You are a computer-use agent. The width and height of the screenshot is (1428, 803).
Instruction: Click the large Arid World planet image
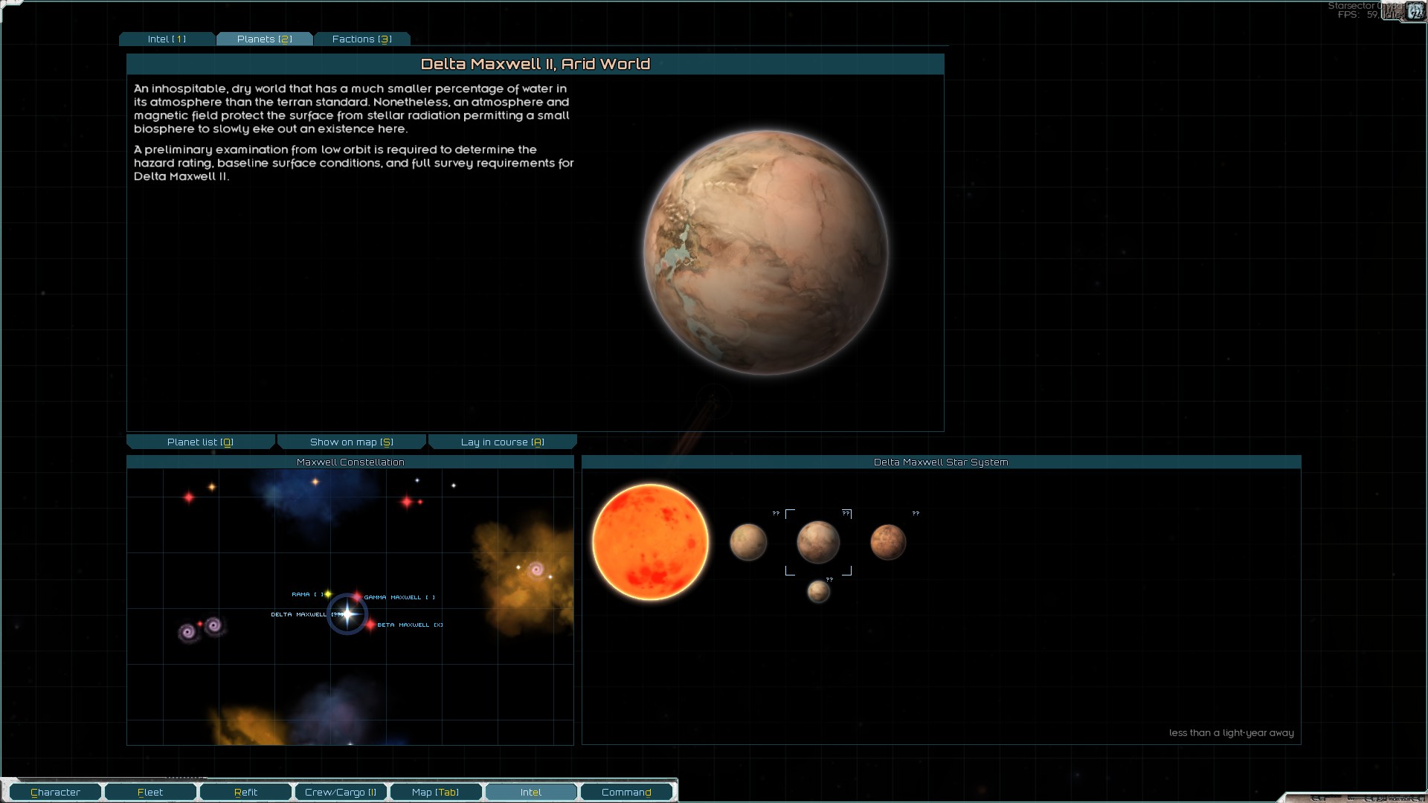[x=765, y=253]
